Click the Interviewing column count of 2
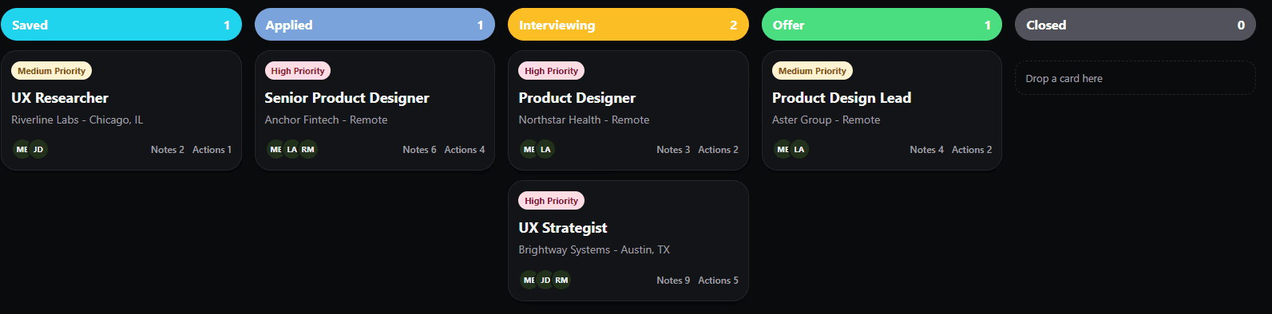This screenshot has width=1272, height=314. point(733,26)
